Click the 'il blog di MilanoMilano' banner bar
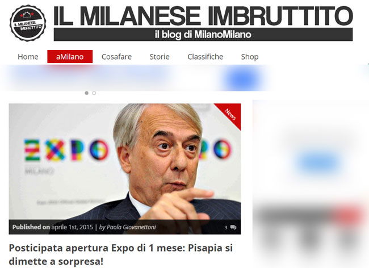 coord(203,35)
